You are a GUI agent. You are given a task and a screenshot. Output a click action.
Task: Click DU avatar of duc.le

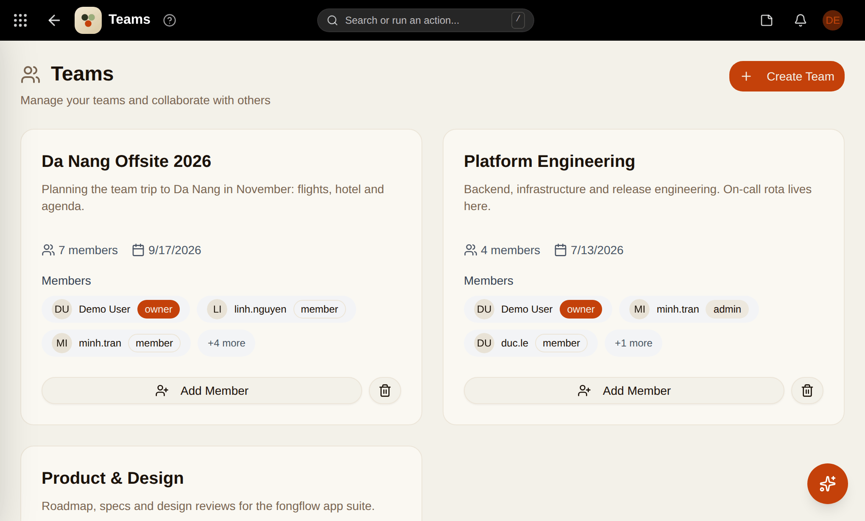pos(484,343)
